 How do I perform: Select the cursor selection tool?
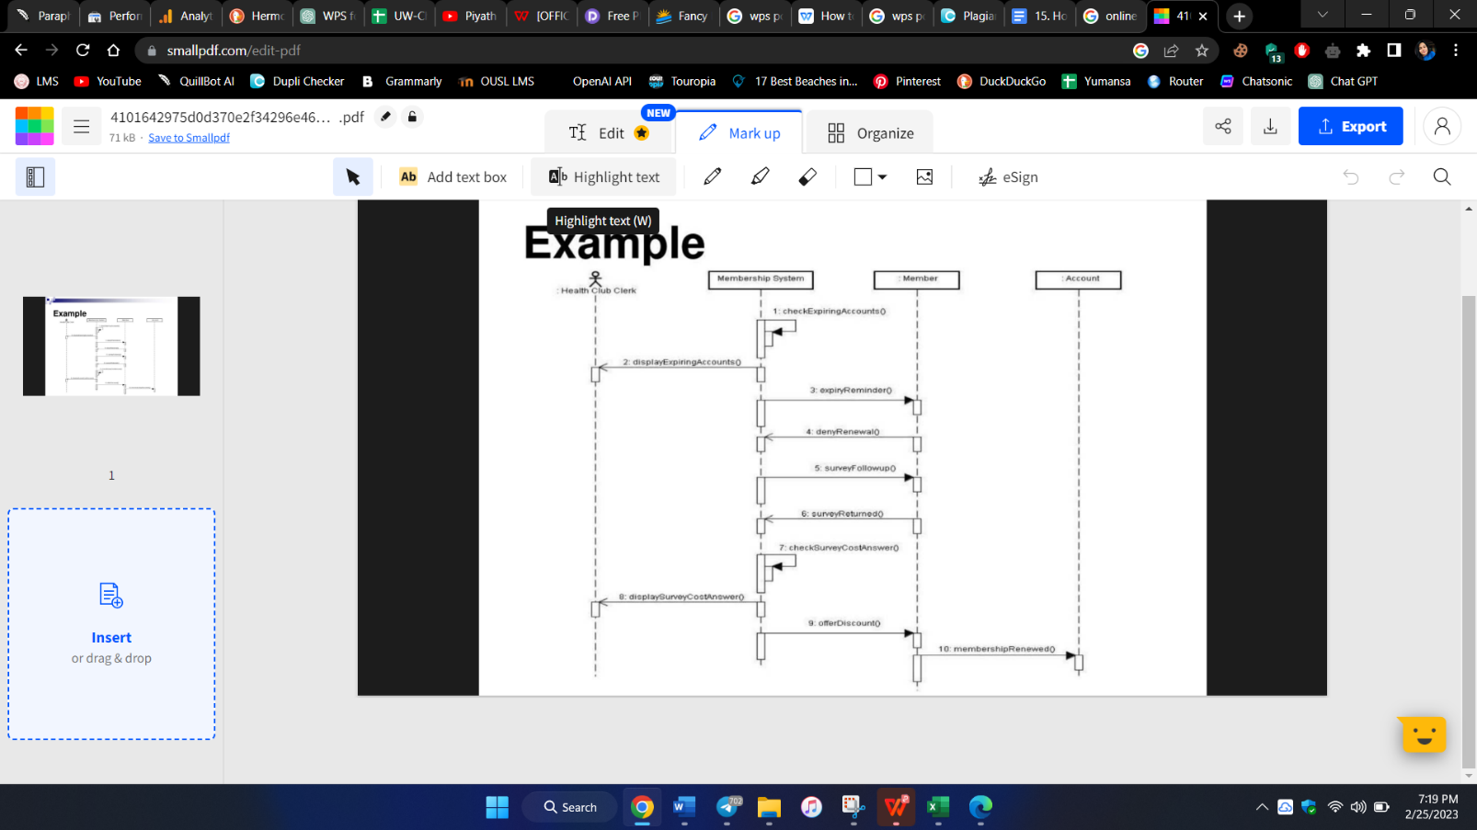[x=353, y=176]
